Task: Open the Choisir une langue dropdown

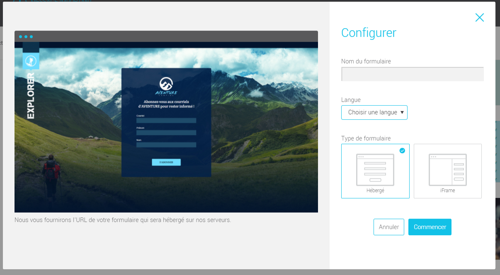Action: pos(374,112)
